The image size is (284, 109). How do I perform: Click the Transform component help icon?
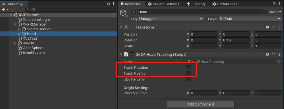[267, 27]
